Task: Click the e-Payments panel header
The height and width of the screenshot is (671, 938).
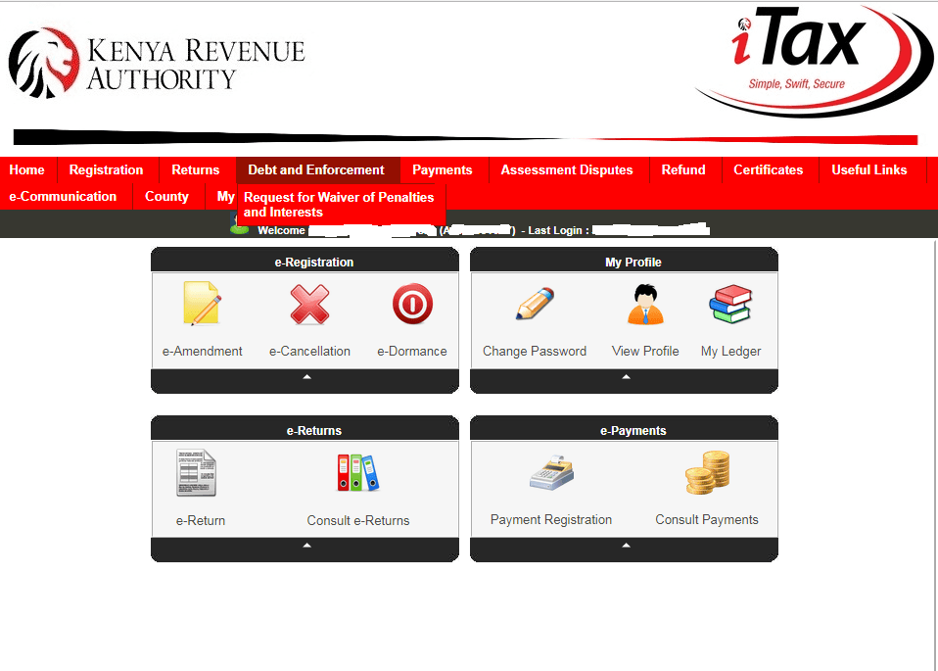Action: (x=624, y=430)
